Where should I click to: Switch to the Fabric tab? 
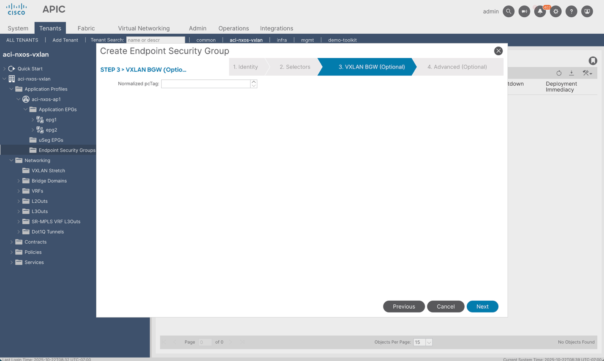(x=86, y=28)
